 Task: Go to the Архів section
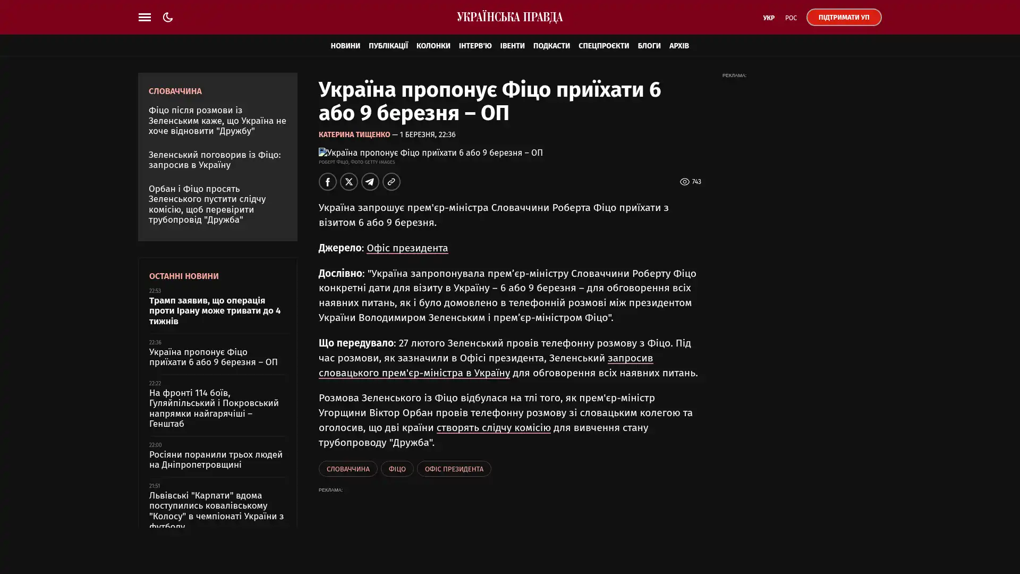pyautogui.click(x=678, y=46)
